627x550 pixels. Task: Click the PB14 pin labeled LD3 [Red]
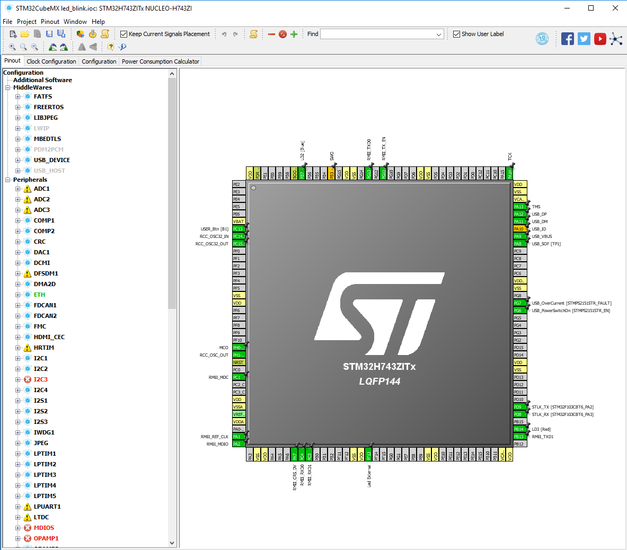pos(519,429)
